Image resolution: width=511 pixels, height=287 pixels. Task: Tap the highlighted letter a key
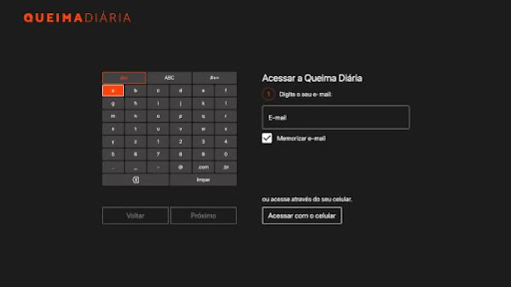(x=113, y=91)
